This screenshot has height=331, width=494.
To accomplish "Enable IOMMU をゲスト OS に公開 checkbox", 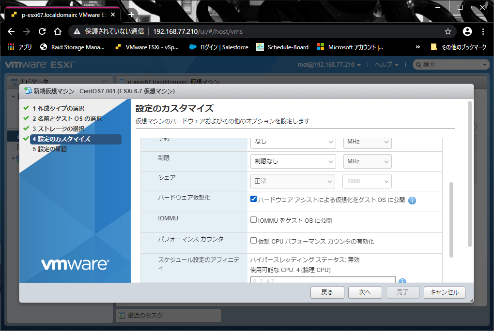I will pos(253,220).
